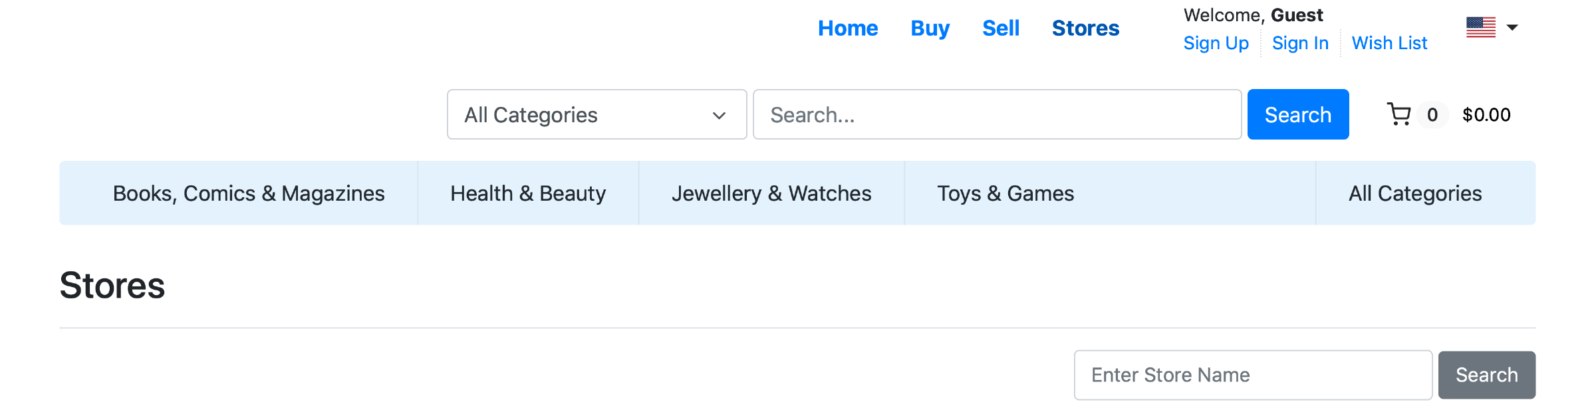Image resolution: width=1596 pixels, height=408 pixels.
Task: Click the cart item count badge
Action: (x=1432, y=114)
